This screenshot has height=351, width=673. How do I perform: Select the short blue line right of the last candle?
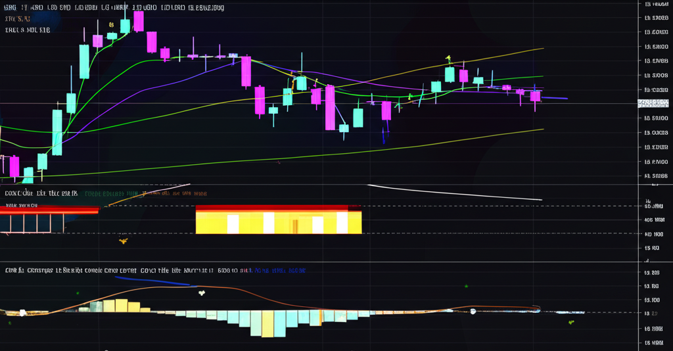[x=555, y=98]
